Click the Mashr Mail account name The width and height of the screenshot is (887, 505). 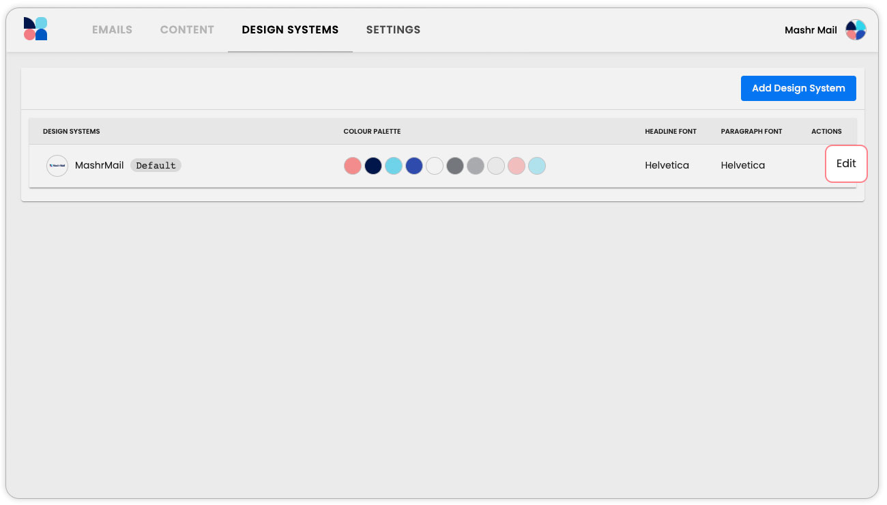(811, 30)
